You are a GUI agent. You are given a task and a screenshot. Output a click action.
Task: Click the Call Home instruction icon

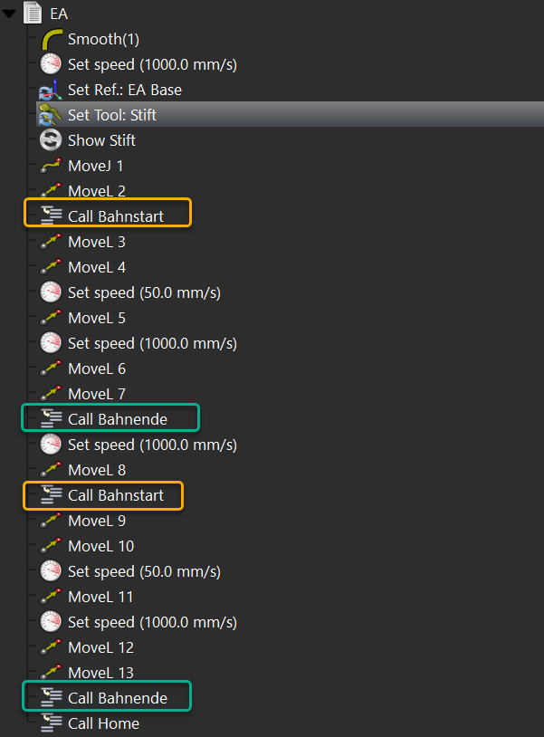[51, 723]
